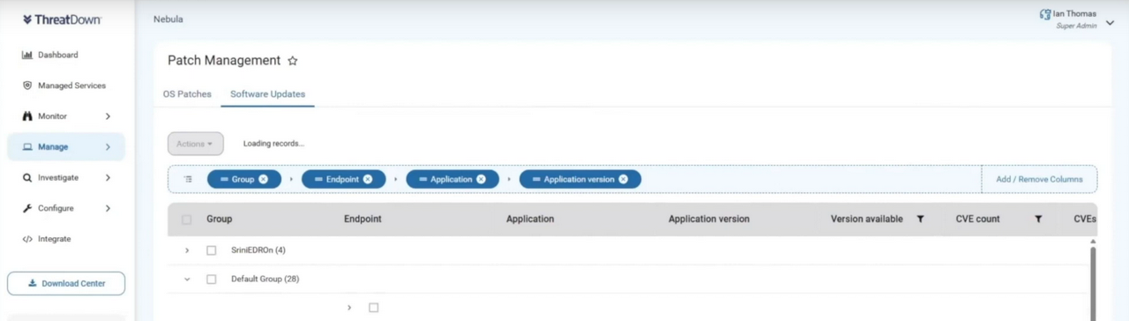
Task: Check the nested endpoint row checkbox
Action: coord(373,308)
